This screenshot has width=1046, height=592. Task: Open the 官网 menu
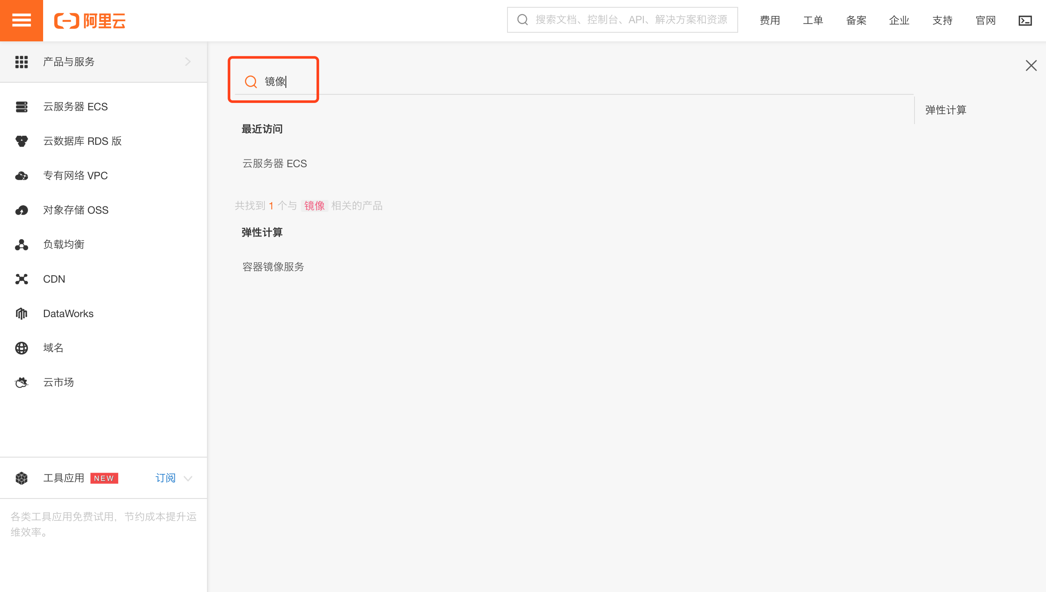(985, 20)
